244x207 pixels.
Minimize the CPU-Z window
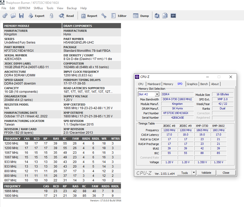coord(208,77)
